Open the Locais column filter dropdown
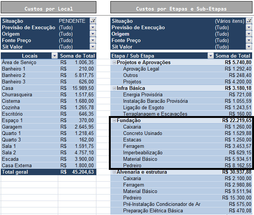 (54, 56)
